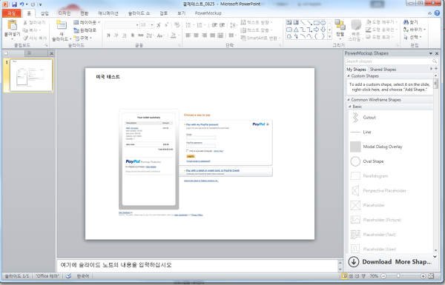Decrease list indent level

[214, 25]
